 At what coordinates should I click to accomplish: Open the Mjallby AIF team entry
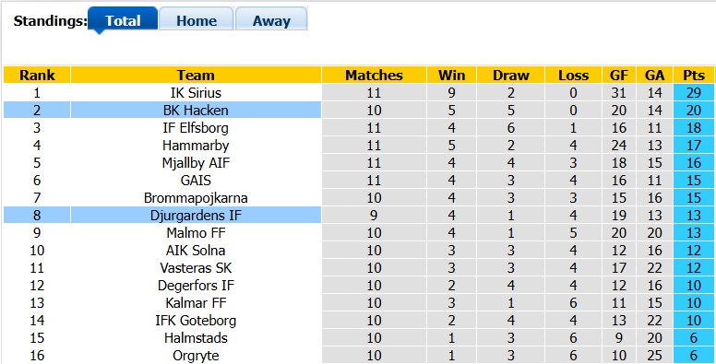[x=196, y=163]
